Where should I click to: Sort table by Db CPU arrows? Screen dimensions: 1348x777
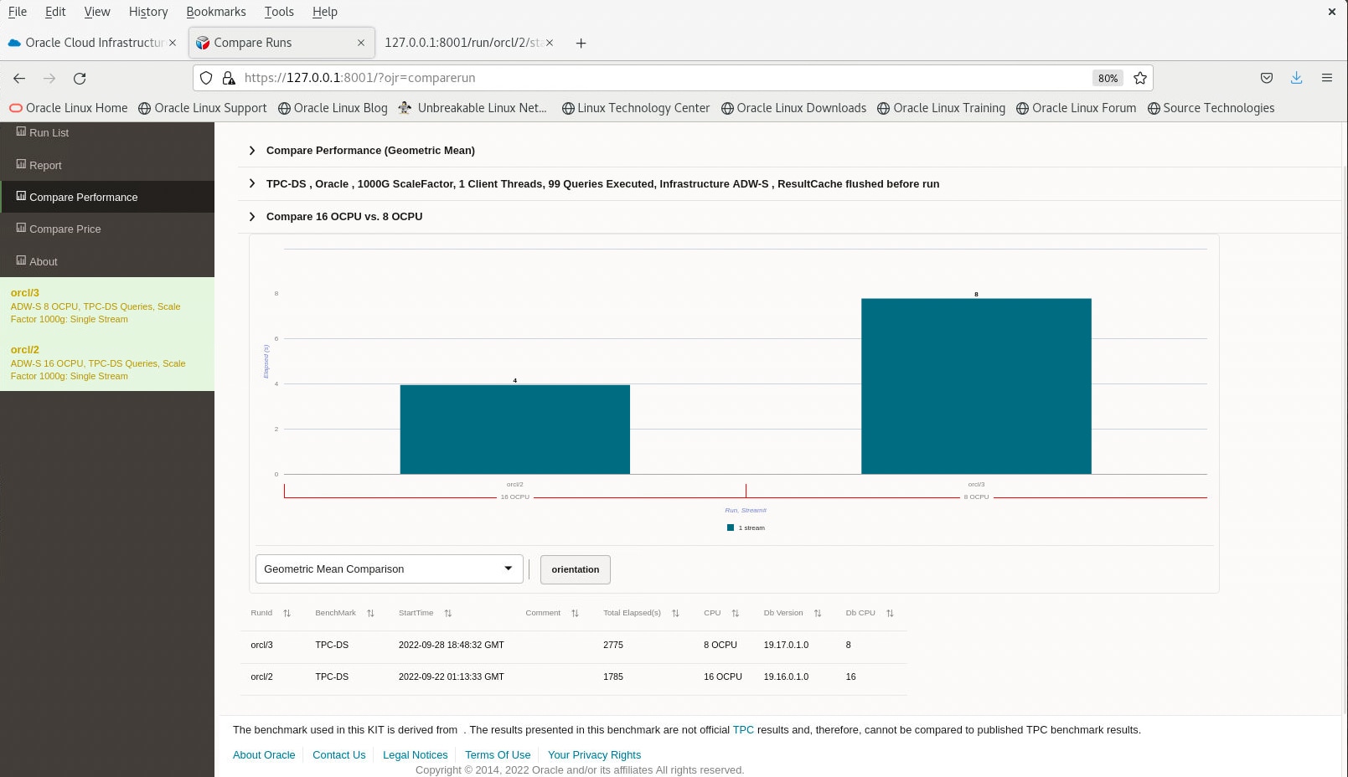[x=890, y=614]
